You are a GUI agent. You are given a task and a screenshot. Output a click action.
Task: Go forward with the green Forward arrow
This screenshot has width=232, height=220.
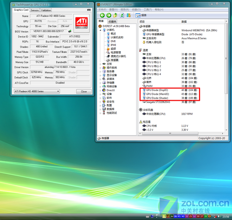pos(109,15)
